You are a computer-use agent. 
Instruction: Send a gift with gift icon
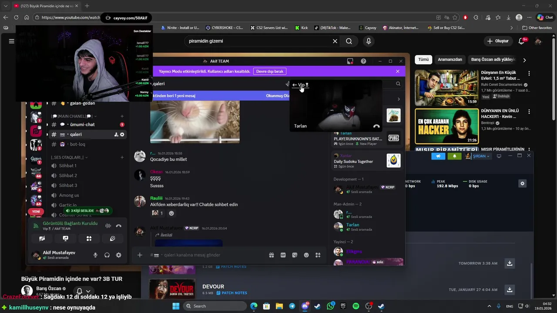[x=272, y=255]
